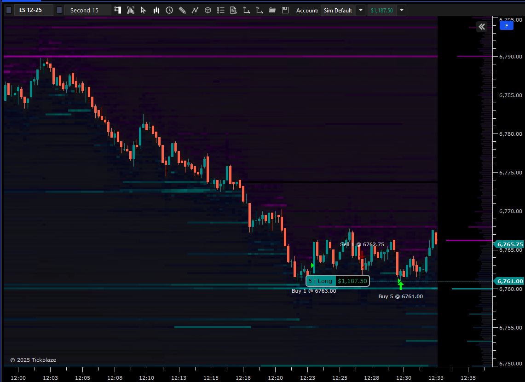Open indicators via zigzag line icon
This screenshot has height=382, width=525.
click(x=195, y=10)
